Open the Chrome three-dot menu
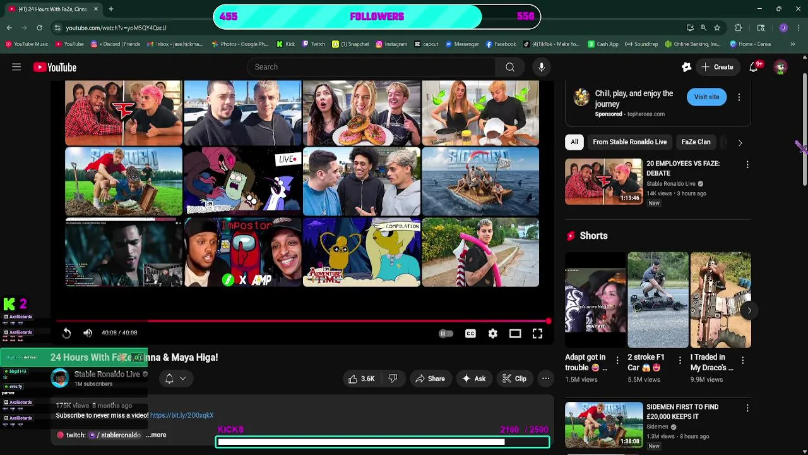 click(799, 28)
